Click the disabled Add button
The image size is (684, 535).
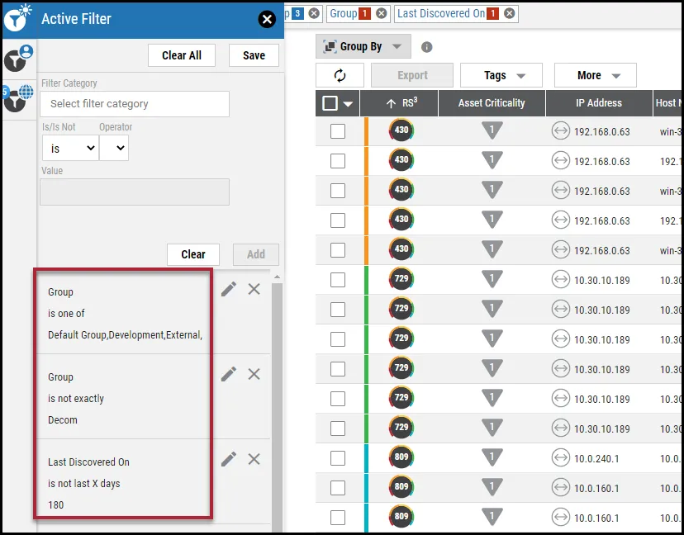click(x=255, y=254)
